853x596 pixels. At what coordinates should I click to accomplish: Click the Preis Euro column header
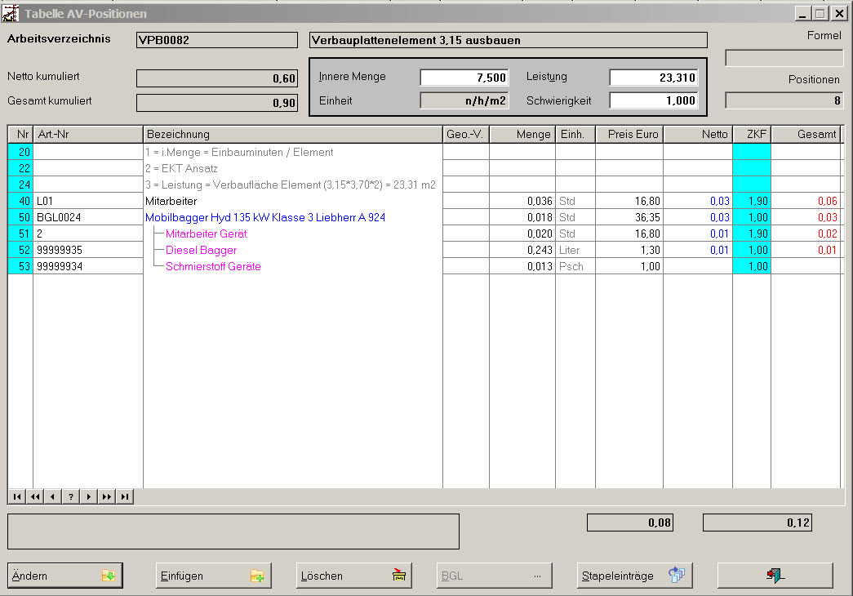tap(629, 135)
